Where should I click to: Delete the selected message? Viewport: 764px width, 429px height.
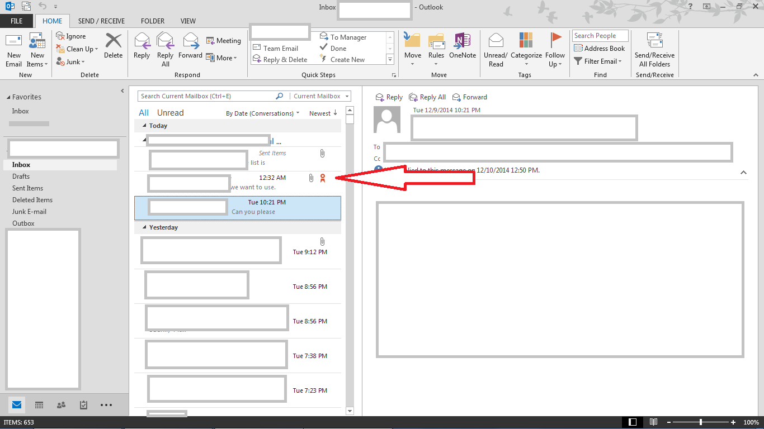click(114, 46)
